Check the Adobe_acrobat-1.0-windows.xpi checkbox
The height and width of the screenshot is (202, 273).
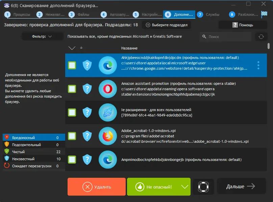[x=72, y=136]
